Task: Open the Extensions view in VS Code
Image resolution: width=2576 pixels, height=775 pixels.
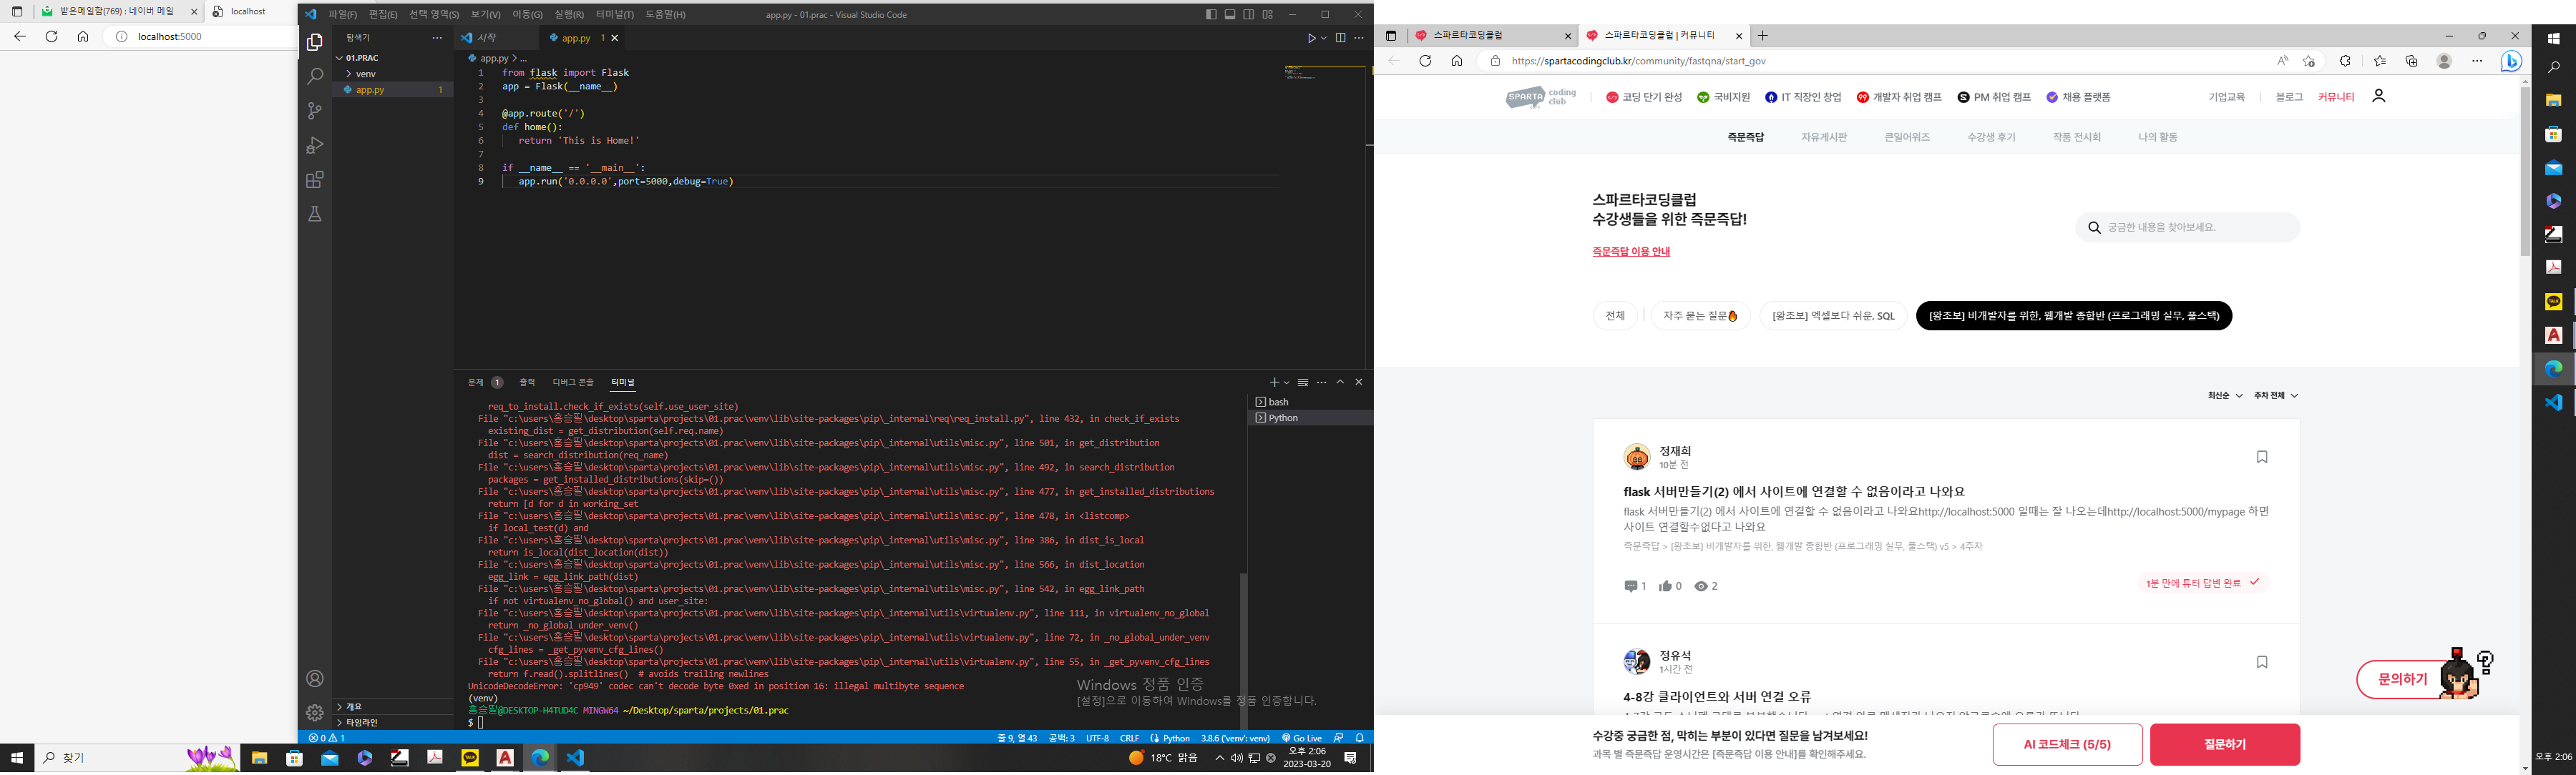Action: 315,179
